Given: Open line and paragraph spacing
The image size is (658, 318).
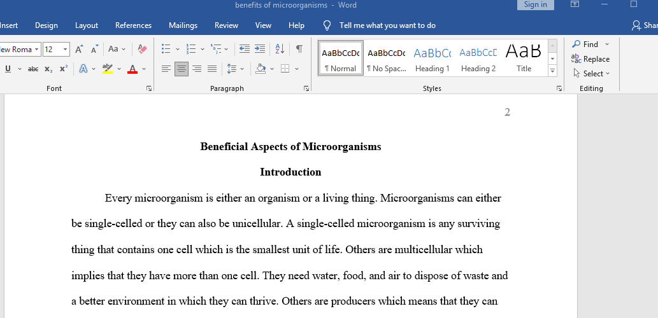Looking at the screenshot, I should click(232, 69).
